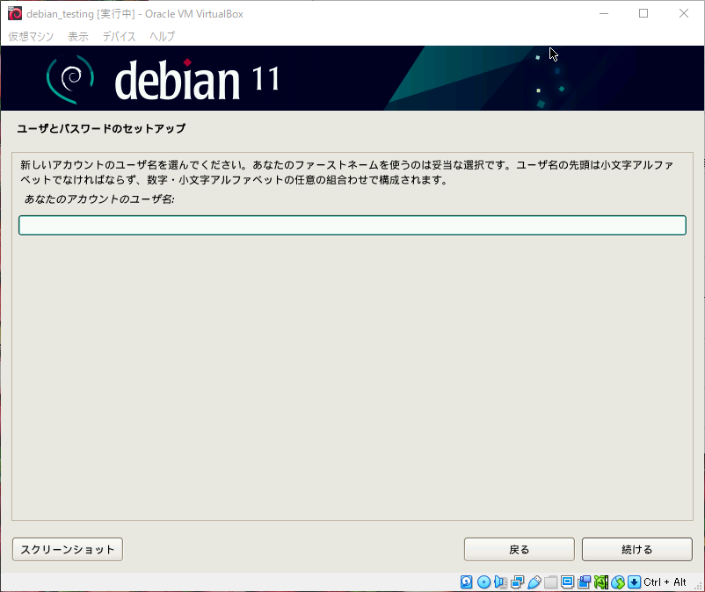Open the デバイス menu
Image resolution: width=705 pixels, height=592 pixels.
[x=120, y=36]
